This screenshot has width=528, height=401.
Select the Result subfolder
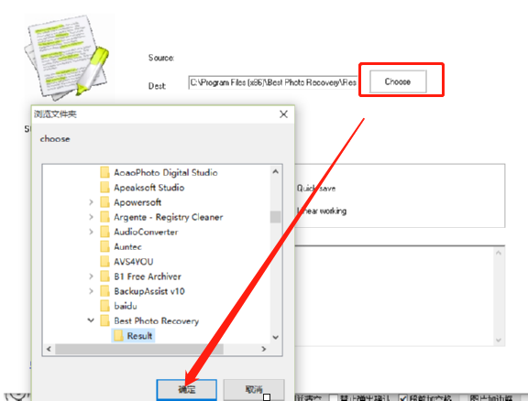point(133,335)
